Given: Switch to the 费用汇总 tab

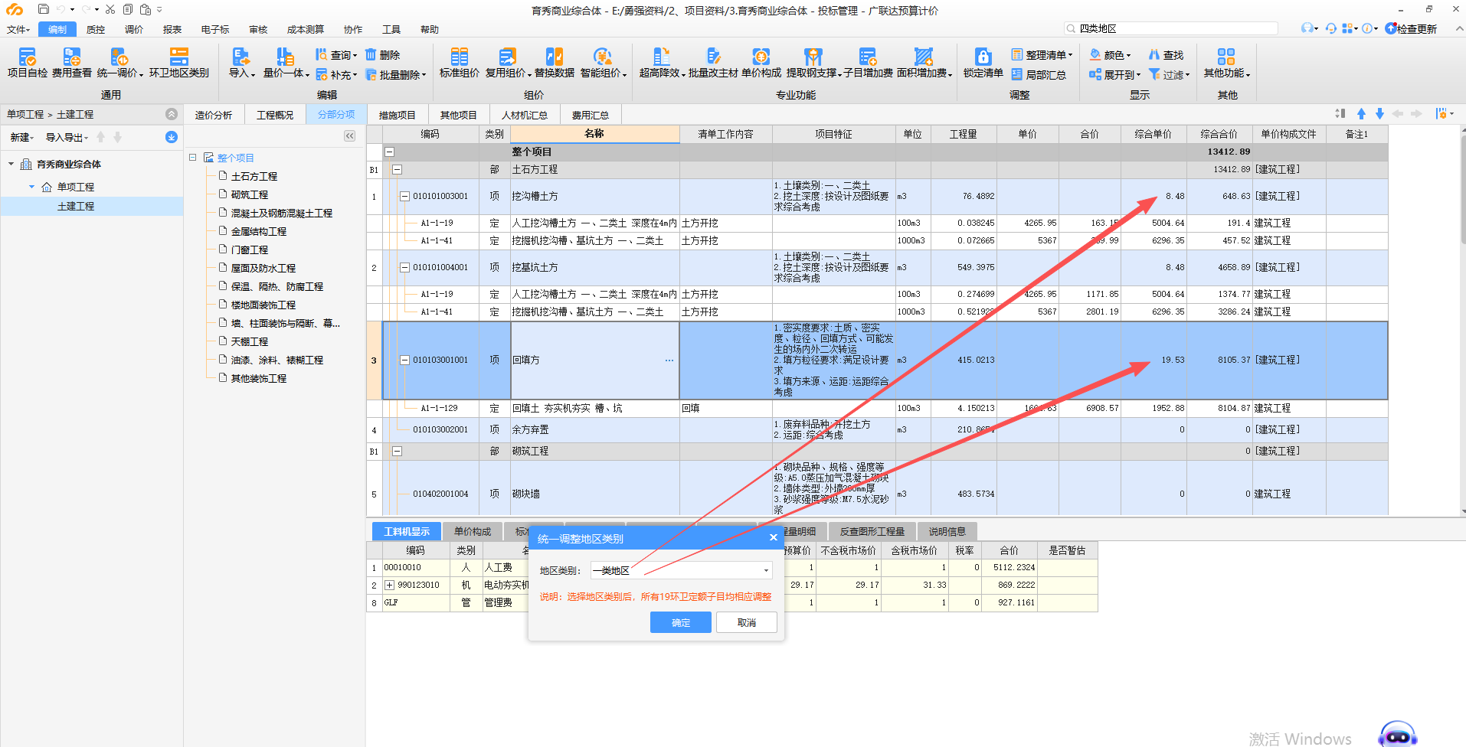Looking at the screenshot, I should (x=590, y=115).
